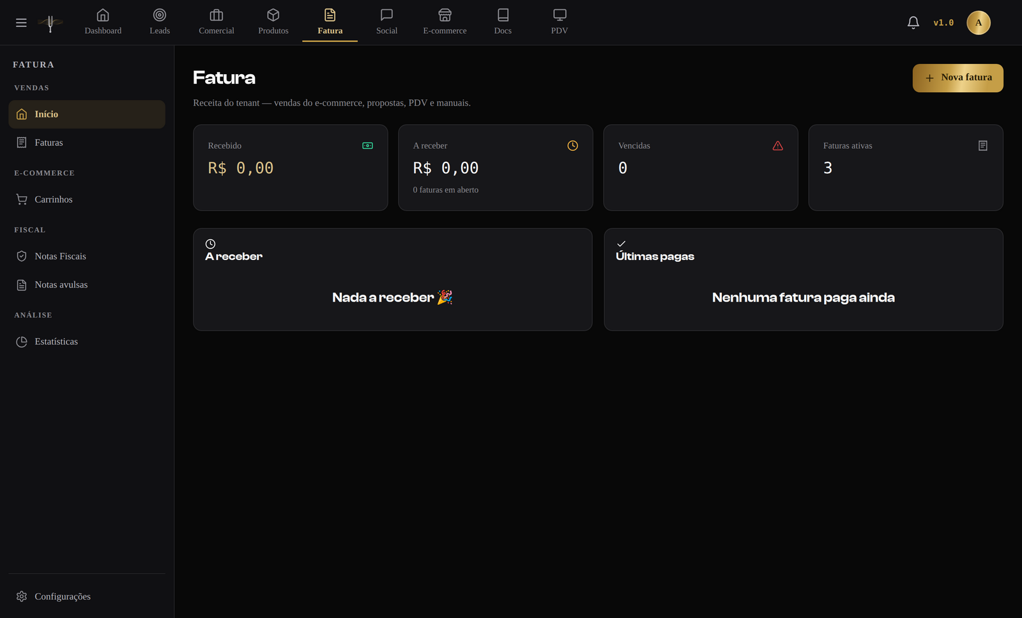Image resolution: width=1022 pixels, height=618 pixels.
Task: Open the Social chat bubble icon
Action: [x=386, y=15]
